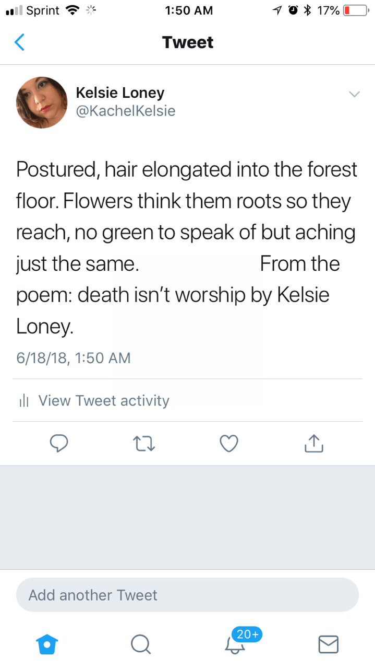Image resolution: width=375 pixels, height=669 pixels.
Task: Tap the tweet timestamp 6/18/18
Action: pyautogui.click(x=73, y=358)
